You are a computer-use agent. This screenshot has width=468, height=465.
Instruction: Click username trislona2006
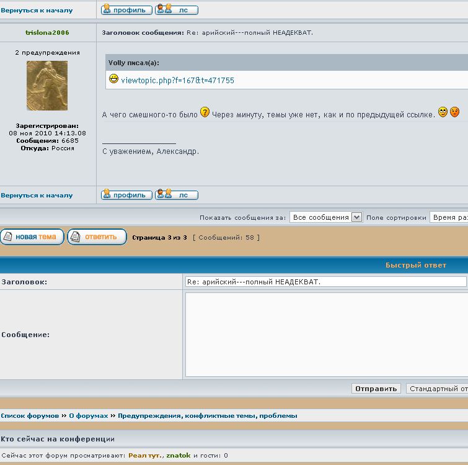[x=48, y=32]
